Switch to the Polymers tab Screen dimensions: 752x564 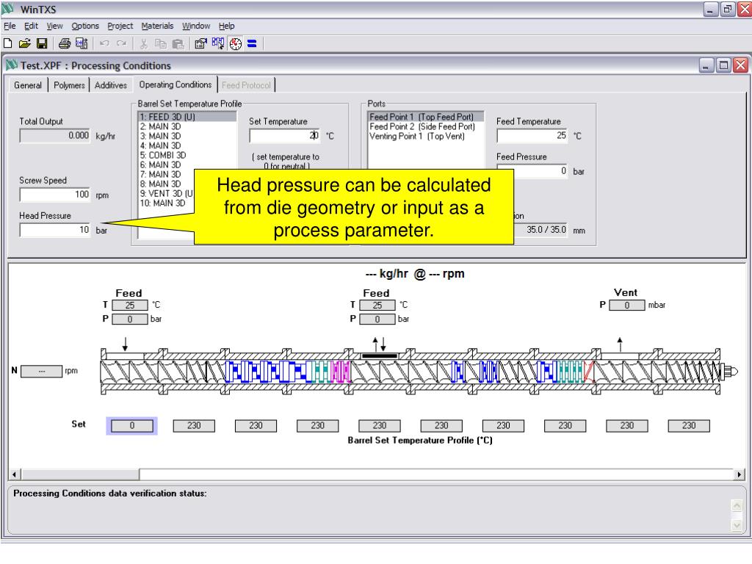tap(69, 85)
